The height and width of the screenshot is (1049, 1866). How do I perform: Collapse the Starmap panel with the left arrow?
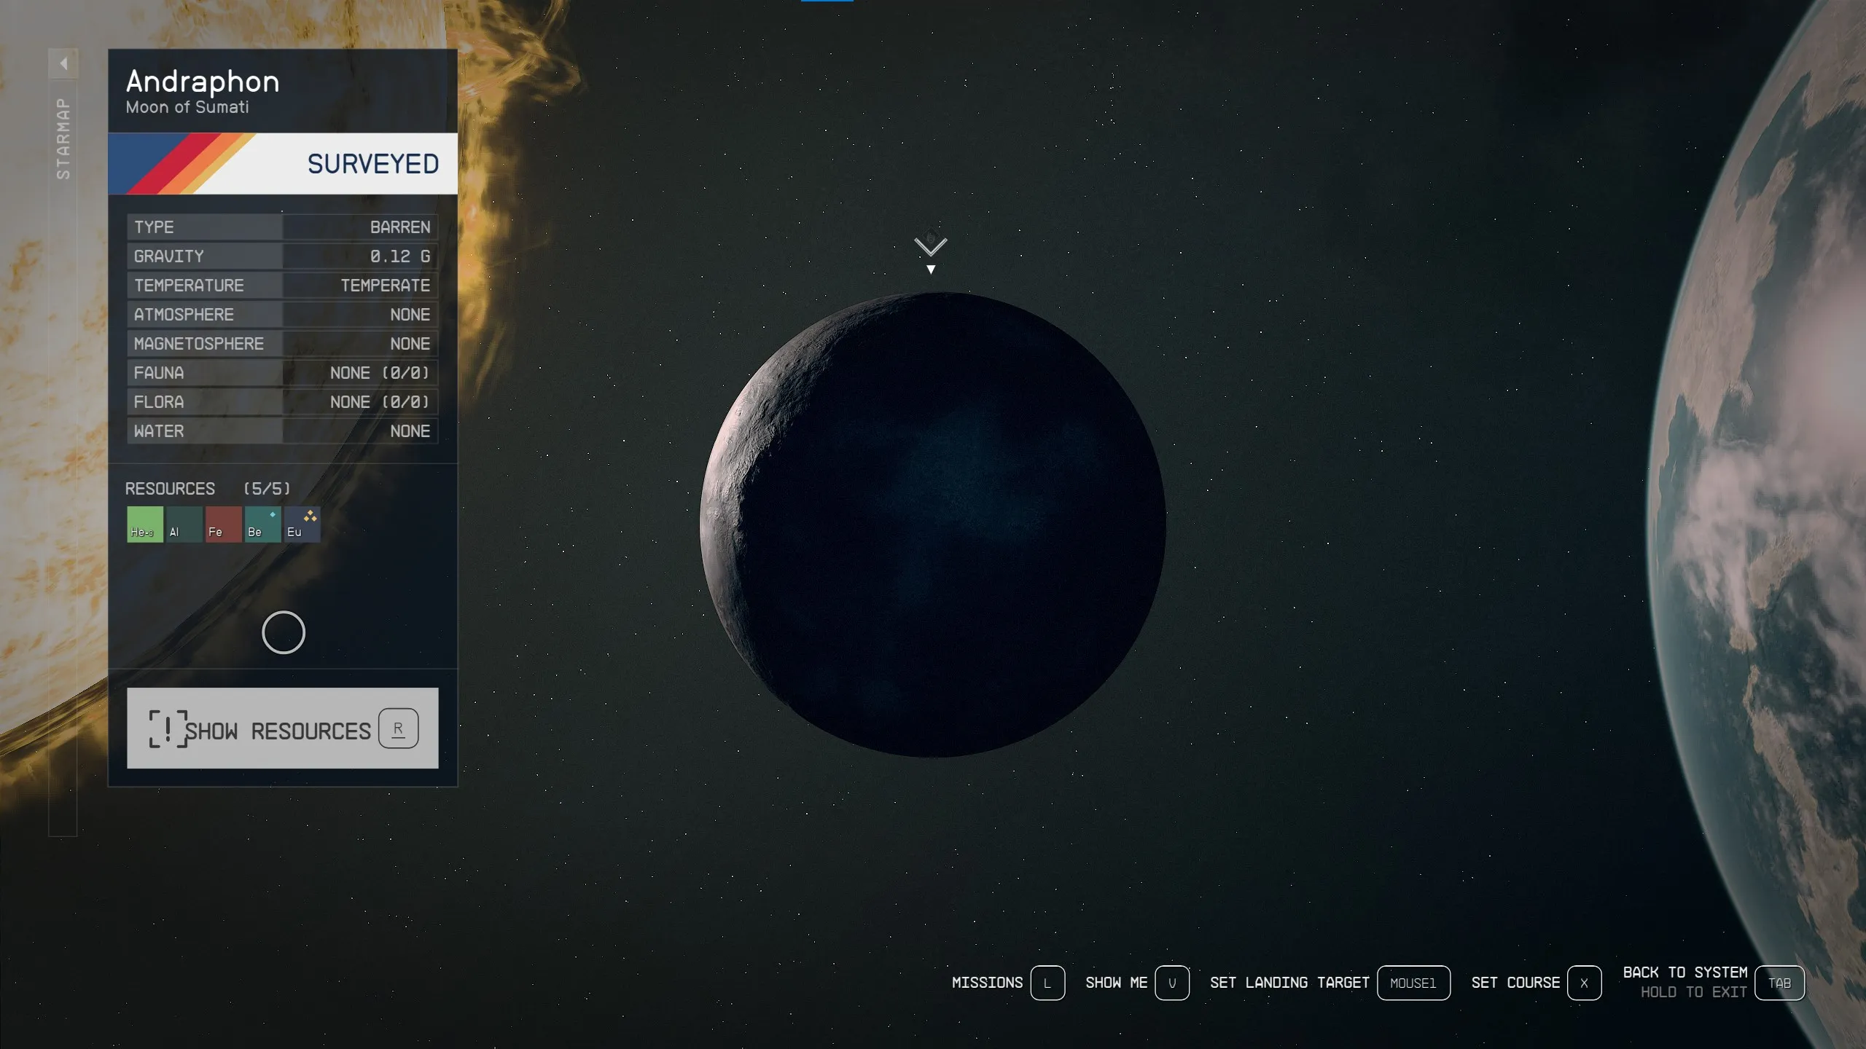(x=63, y=63)
